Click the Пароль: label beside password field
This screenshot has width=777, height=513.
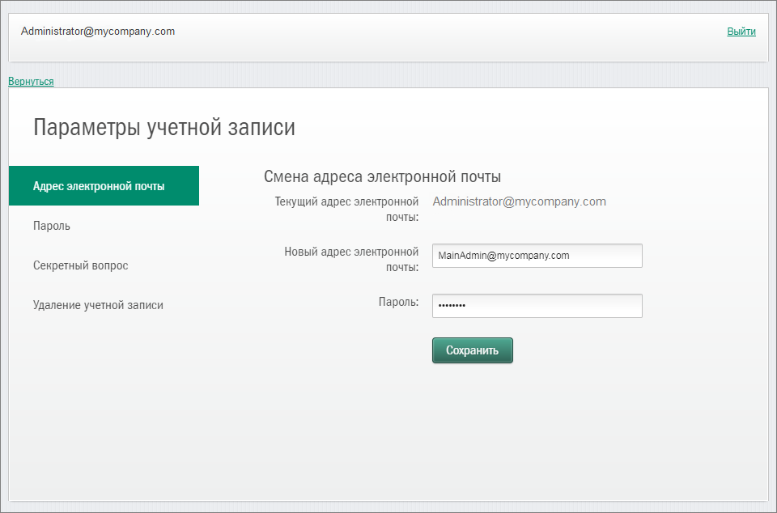pyautogui.click(x=398, y=302)
